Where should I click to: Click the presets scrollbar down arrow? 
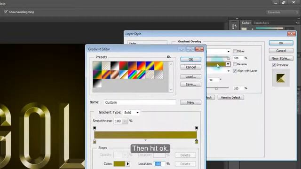point(171,90)
